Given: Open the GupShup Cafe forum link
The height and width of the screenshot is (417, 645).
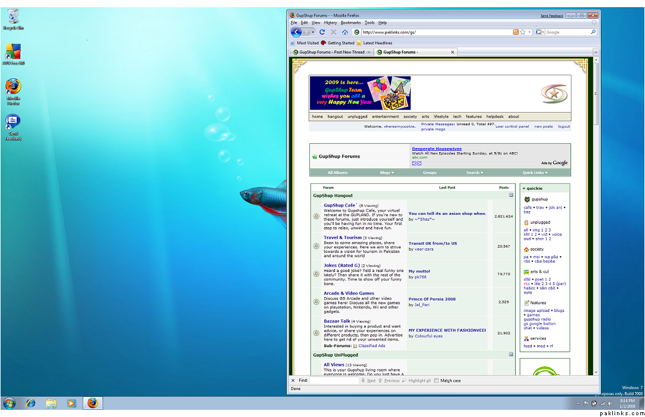Looking at the screenshot, I should coord(339,205).
